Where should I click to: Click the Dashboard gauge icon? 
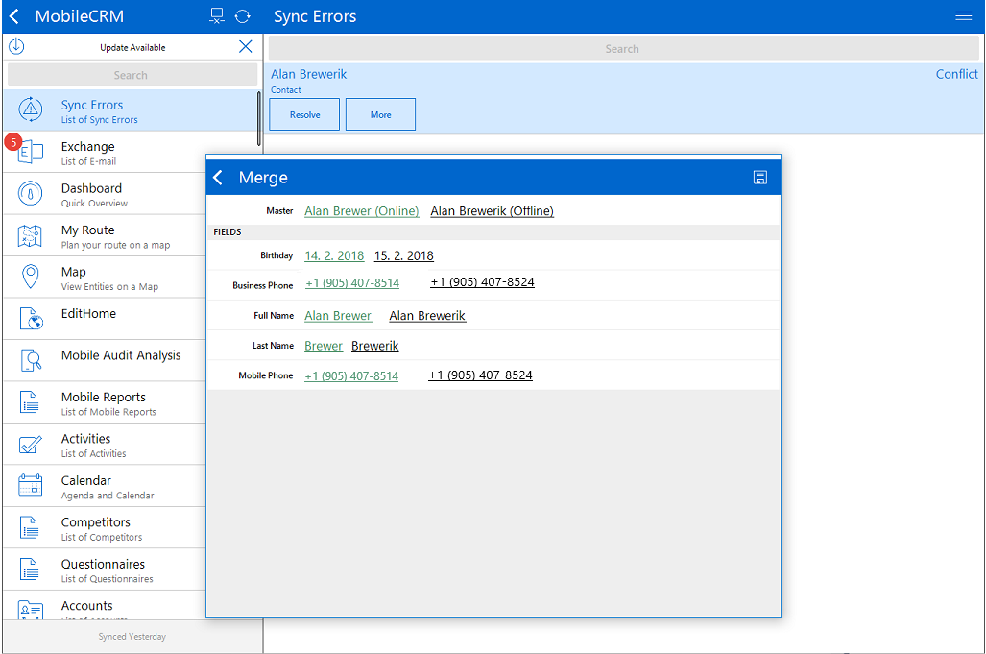tap(30, 193)
